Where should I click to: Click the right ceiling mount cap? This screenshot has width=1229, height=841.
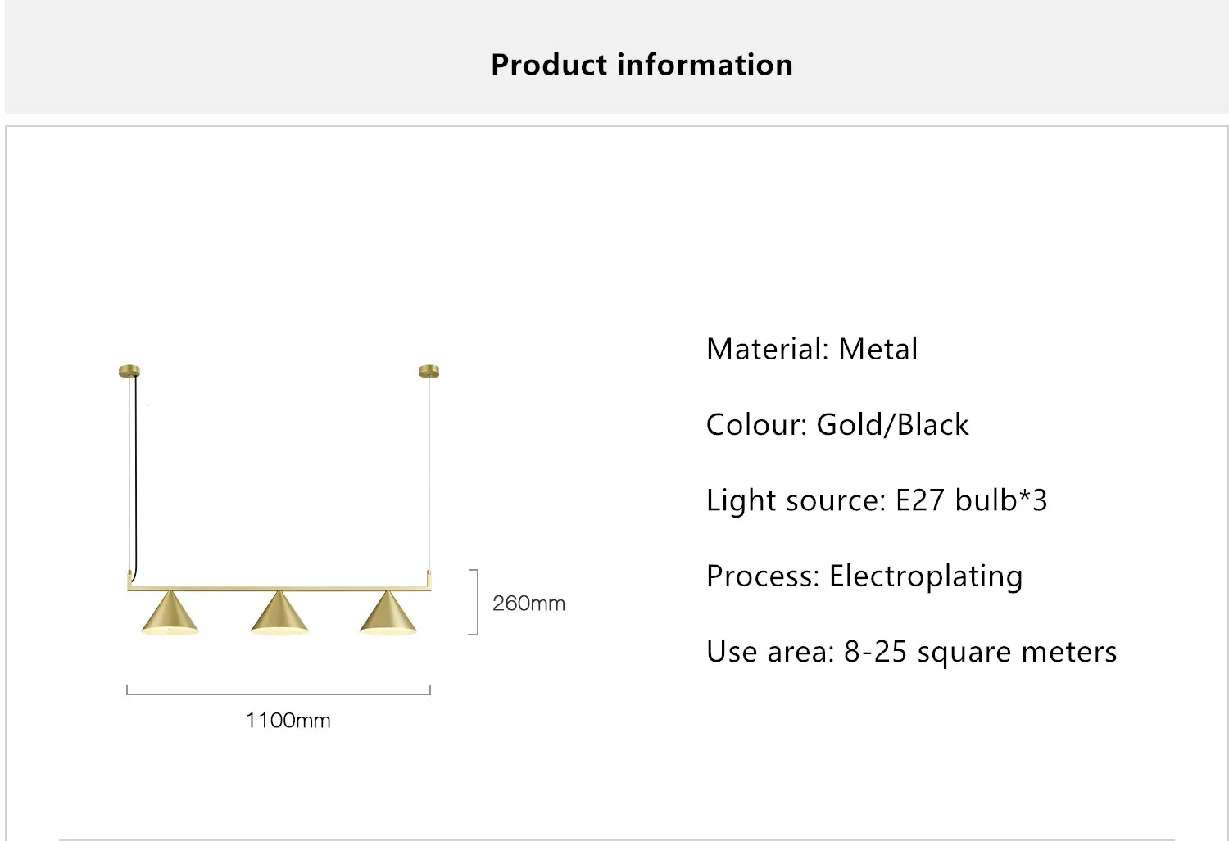click(429, 371)
